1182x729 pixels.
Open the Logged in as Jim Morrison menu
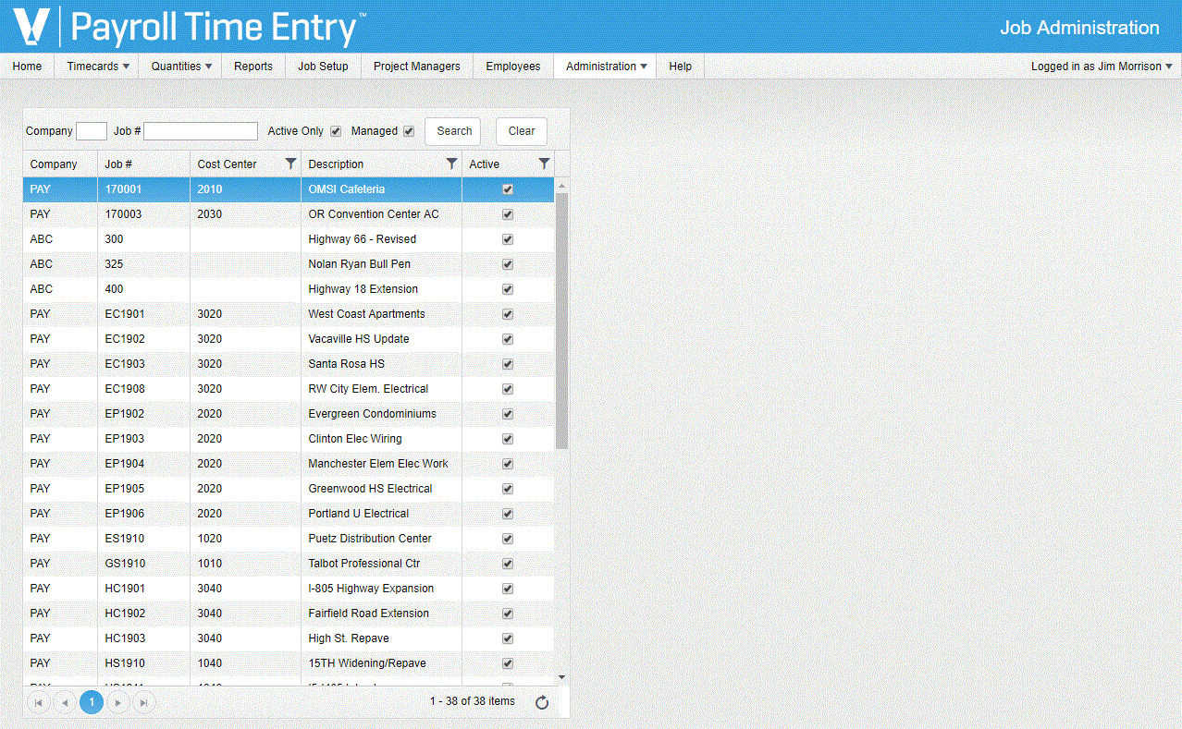tap(1102, 67)
